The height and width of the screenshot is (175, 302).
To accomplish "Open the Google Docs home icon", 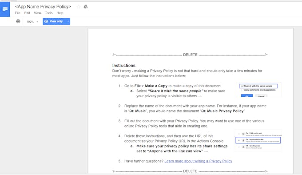I will 5,9.
